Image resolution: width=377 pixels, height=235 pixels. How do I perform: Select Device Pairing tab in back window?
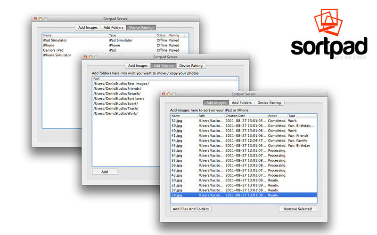pyautogui.click(x=141, y=28)
